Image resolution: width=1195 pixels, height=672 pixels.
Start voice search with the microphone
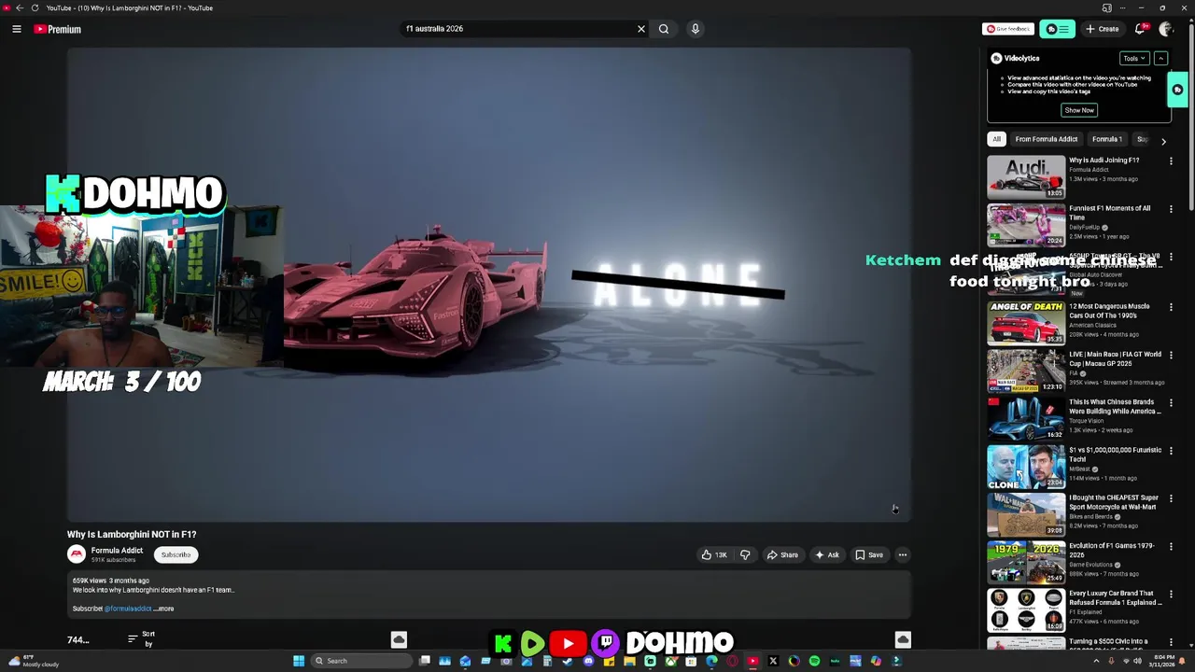coord(696,29)
